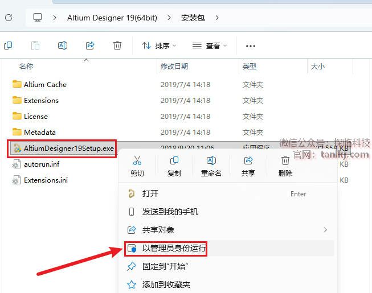Click the toolbar Copy icon

tap(8, 46)
